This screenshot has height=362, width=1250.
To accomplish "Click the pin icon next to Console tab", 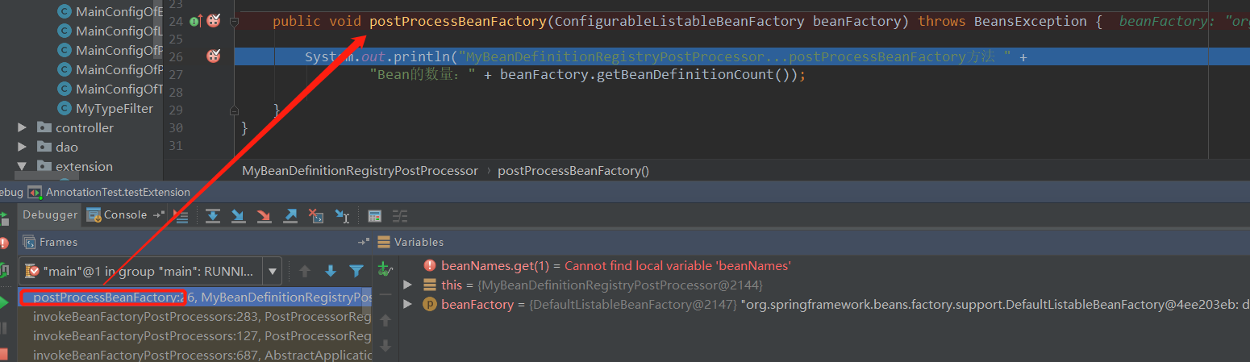I will [x=158, y=215].
